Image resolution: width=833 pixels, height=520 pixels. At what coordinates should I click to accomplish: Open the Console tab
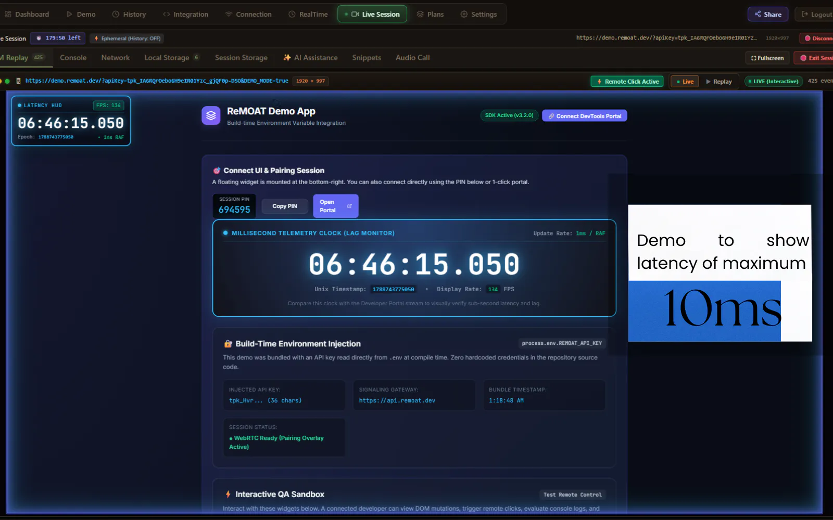point(73,58)
